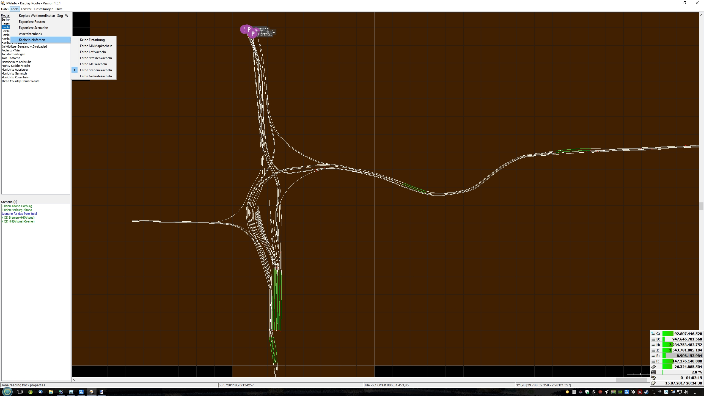Screen dimensions: 704x396
Task: Open Thunderbird from the taskbar
Action: (40, 392)
